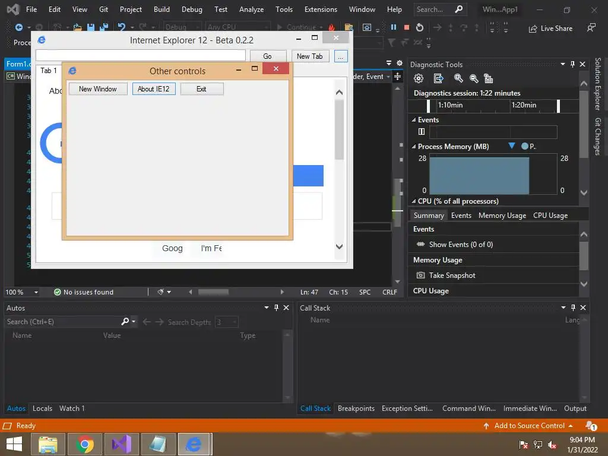Collapse the CPU (% of all processors) section
This screenshot has height=456, width=608.
pyautogui.click(x=414, y=201)
